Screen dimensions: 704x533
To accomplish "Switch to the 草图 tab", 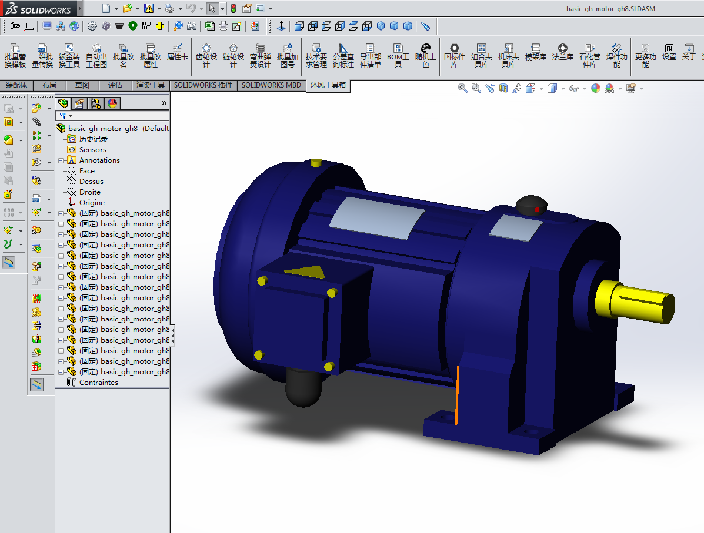I will pos(82,85).
